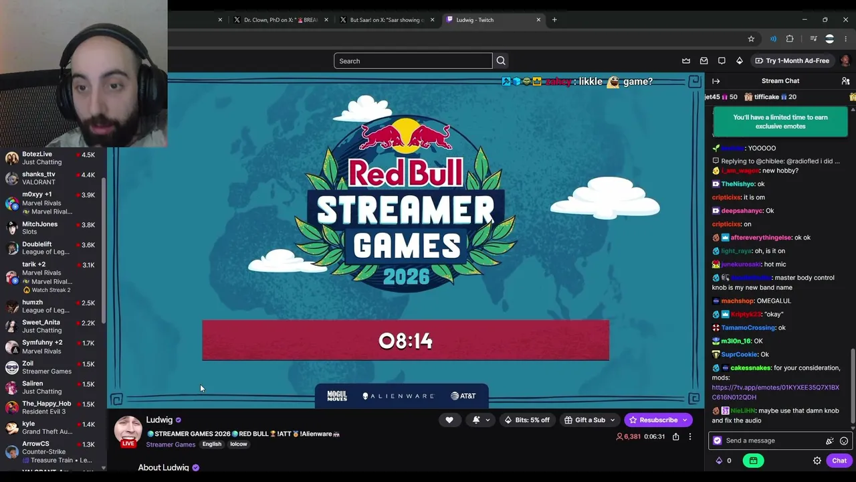Open browser media controls icon
Screen dimensions: 856x482
[813, 39]
